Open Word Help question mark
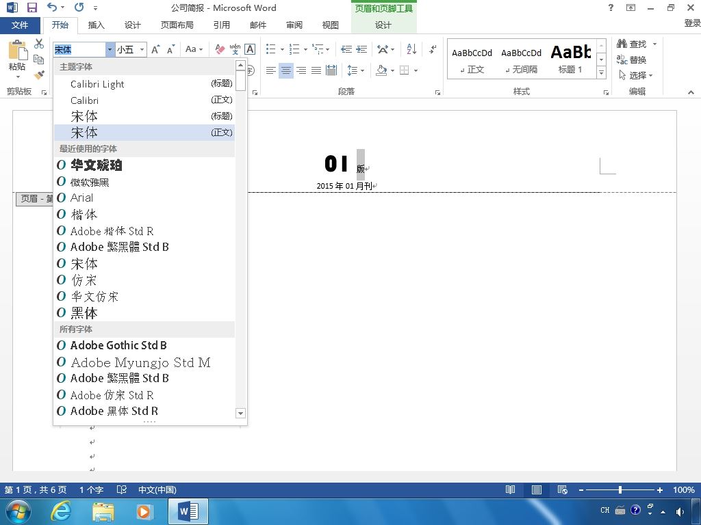Image resolution: width=701 pixels, height=525 pixels. coord(611,8)
